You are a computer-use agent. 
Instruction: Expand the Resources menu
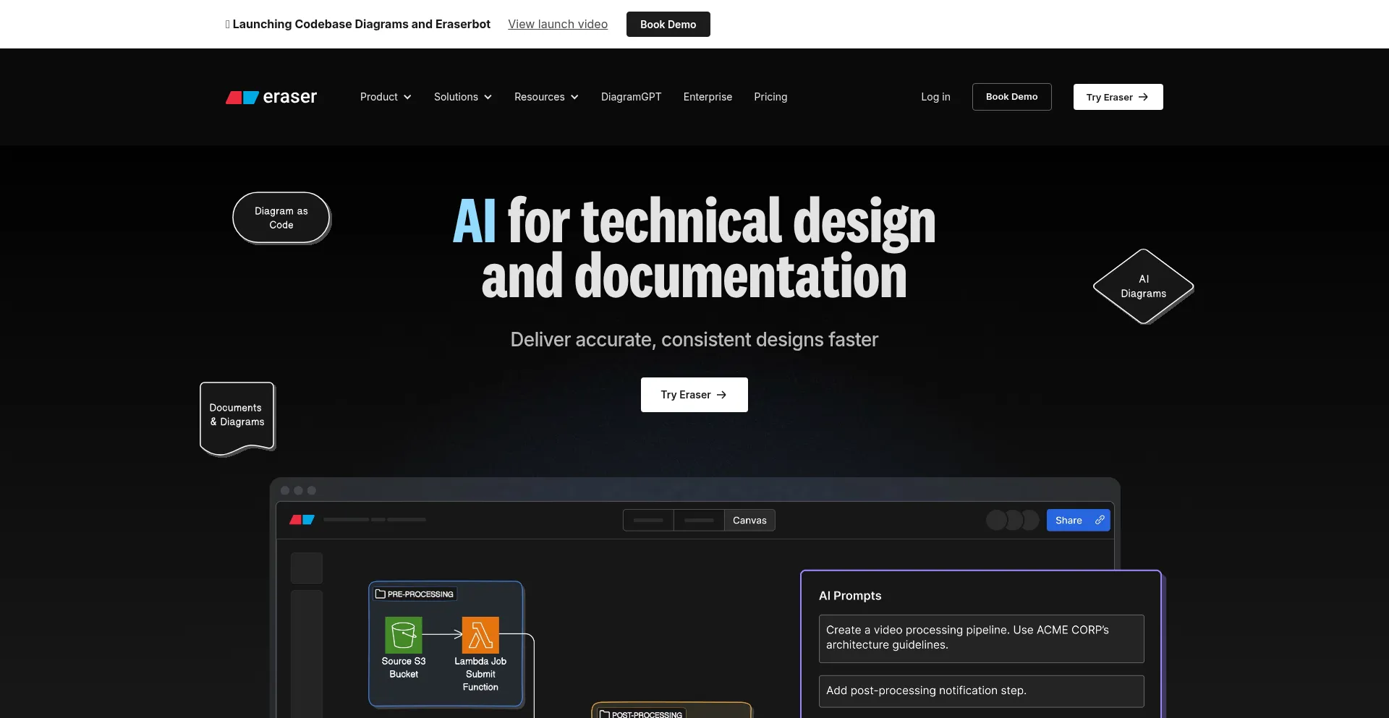[x=546, y=97]
